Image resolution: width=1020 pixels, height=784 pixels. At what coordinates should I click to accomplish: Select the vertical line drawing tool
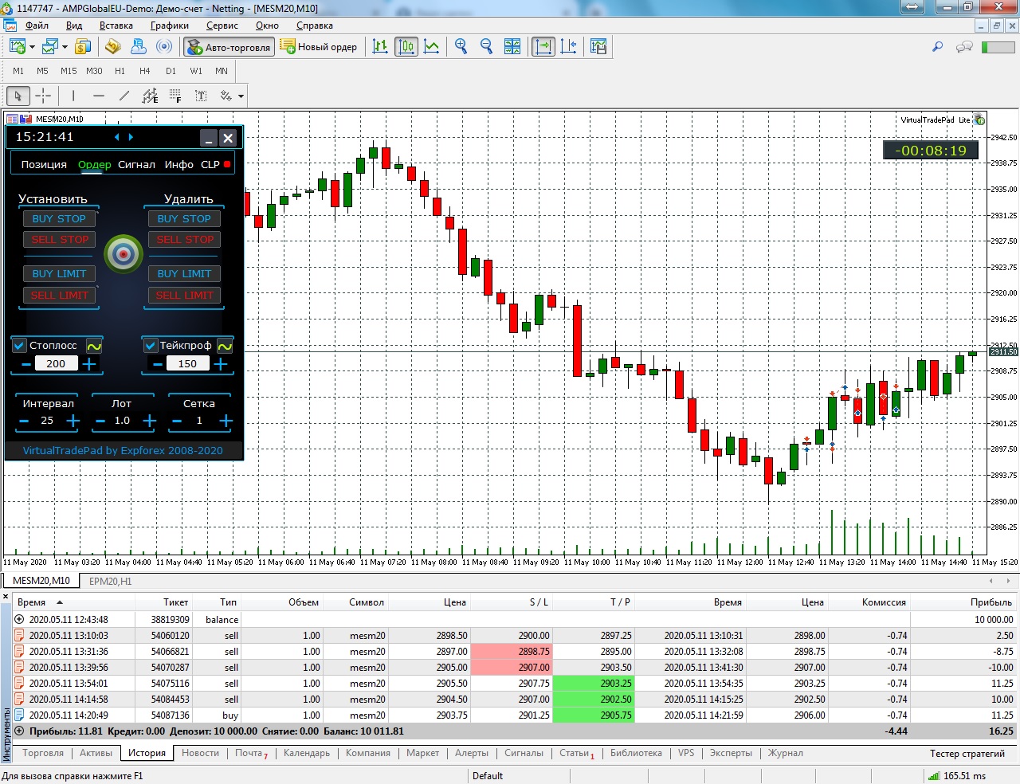pyautogui.click(x=73, y=96)
